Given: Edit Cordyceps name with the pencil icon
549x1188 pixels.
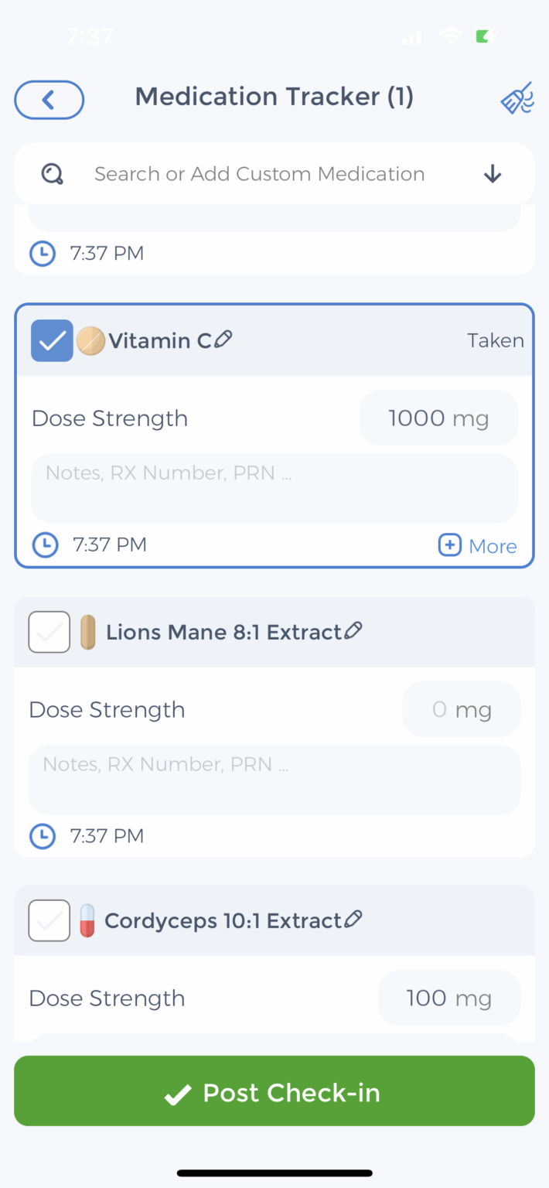Looking at the screenshot, I should tap(353, 919).
